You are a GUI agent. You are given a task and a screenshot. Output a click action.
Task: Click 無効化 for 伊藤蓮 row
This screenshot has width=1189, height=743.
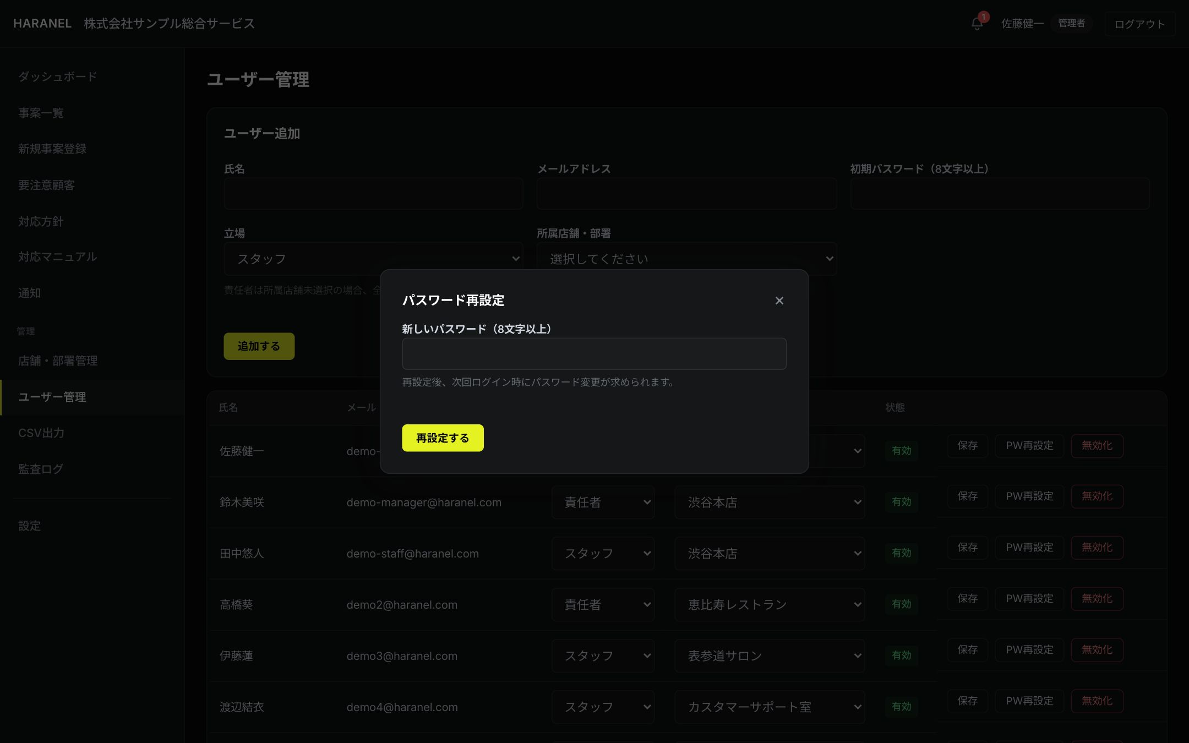[1097, 649]
